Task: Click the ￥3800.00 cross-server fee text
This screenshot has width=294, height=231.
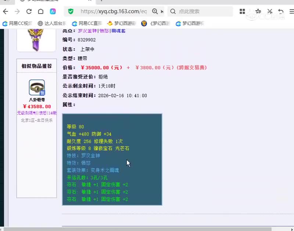Action: point(171,68)
